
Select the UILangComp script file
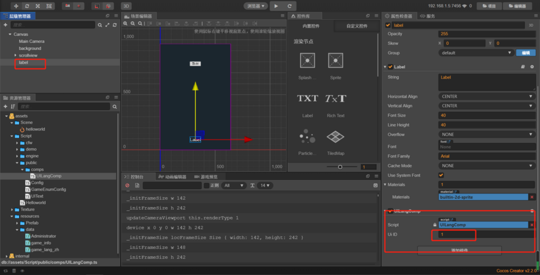coord(49,176)
